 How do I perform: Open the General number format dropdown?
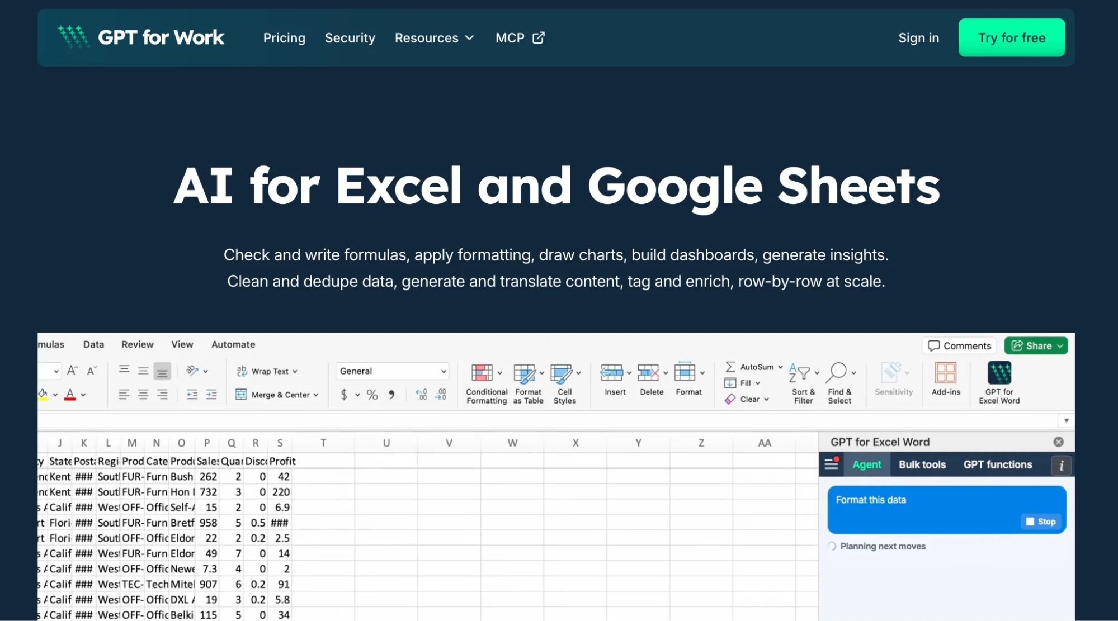[x=393, y=371]
